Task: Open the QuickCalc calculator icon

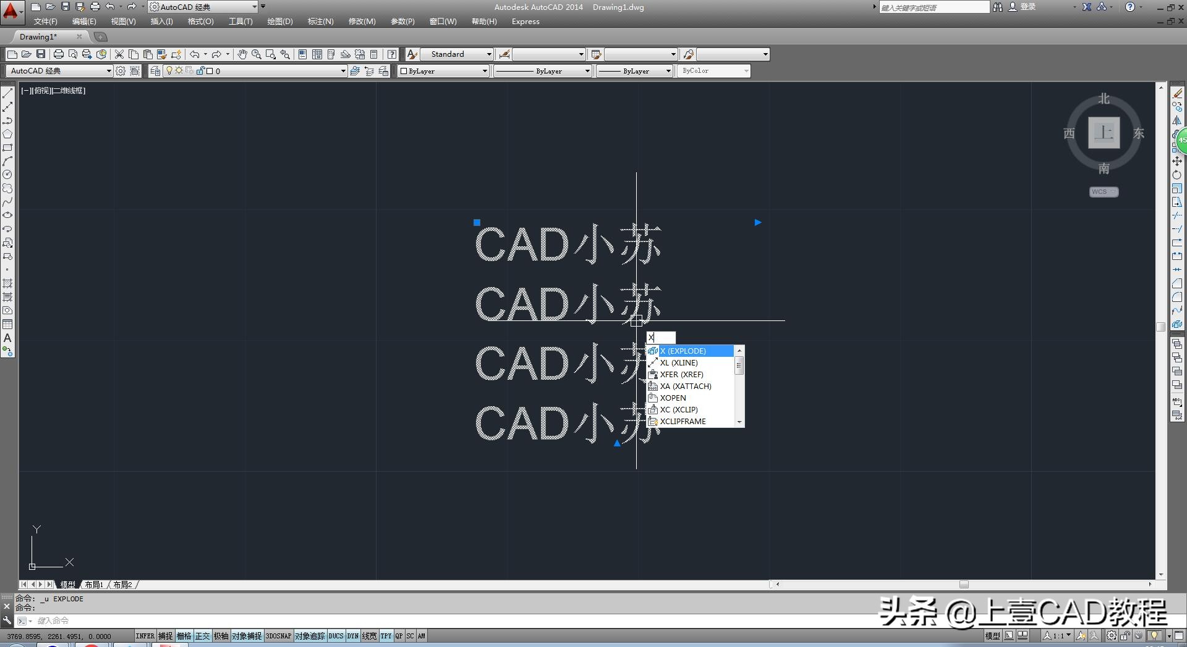Action: click(373, 54)
